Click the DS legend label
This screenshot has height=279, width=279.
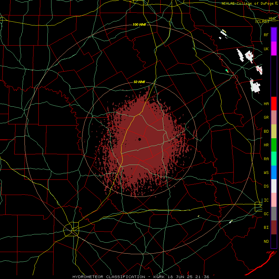point(266,186)
